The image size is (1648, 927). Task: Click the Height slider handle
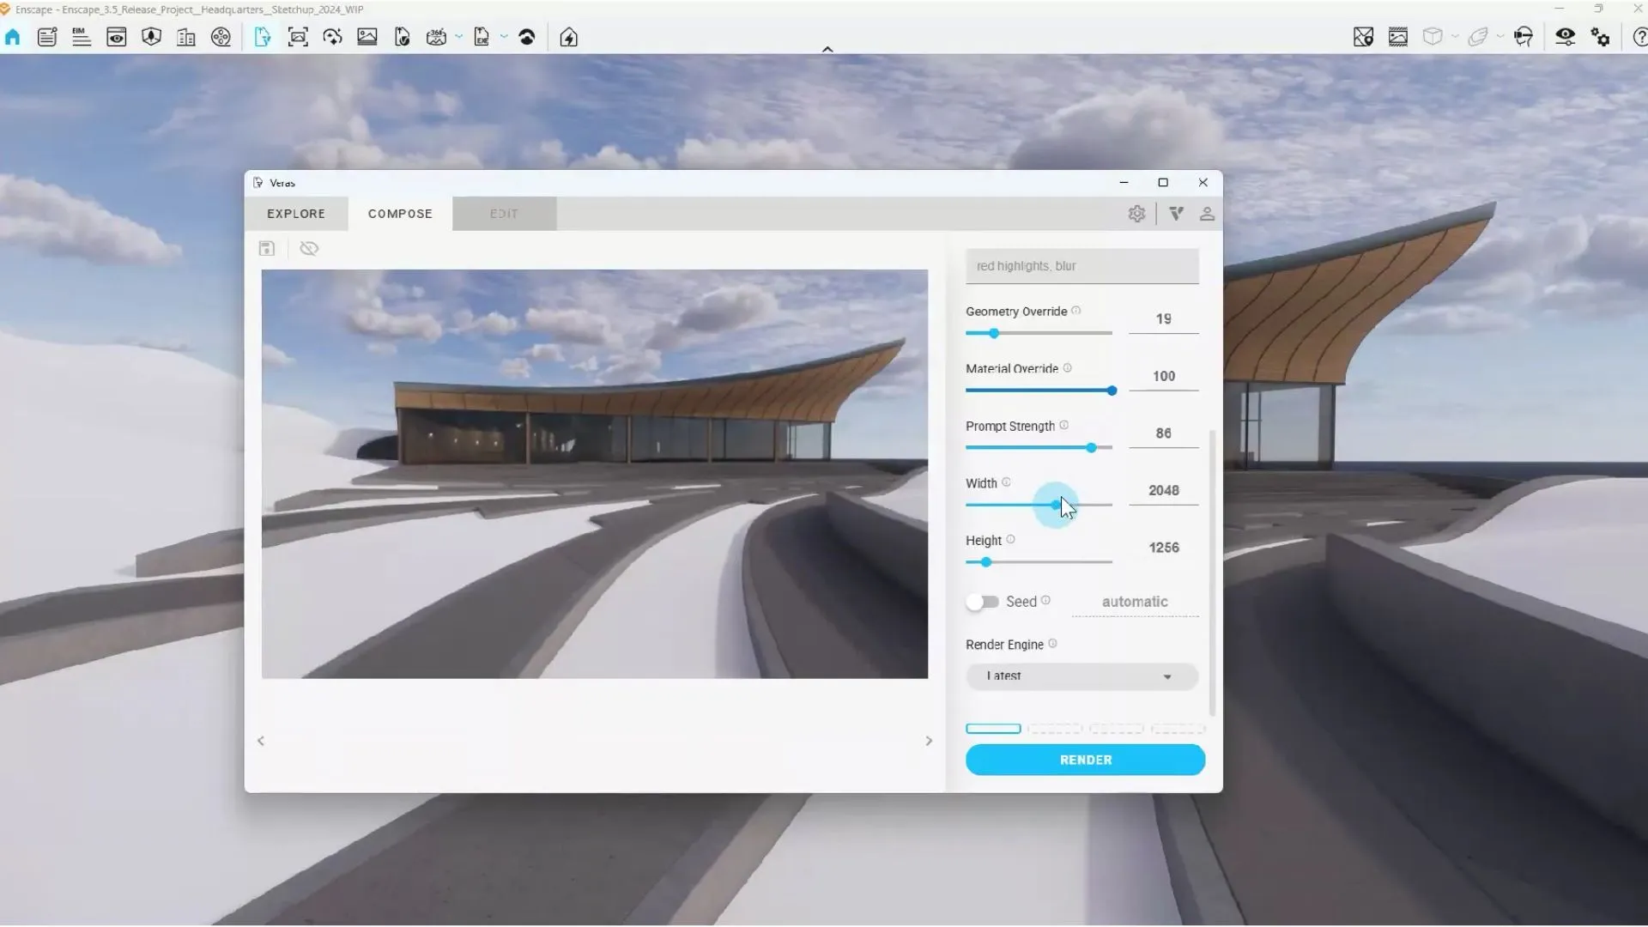[x=986, y=562]
